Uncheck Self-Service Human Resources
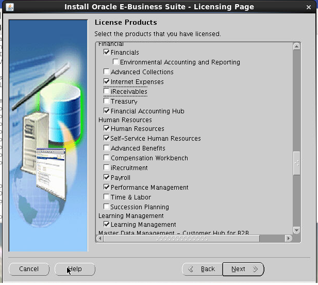The height and width of the screenshot is (285, 318). click(x=107, y=138)
